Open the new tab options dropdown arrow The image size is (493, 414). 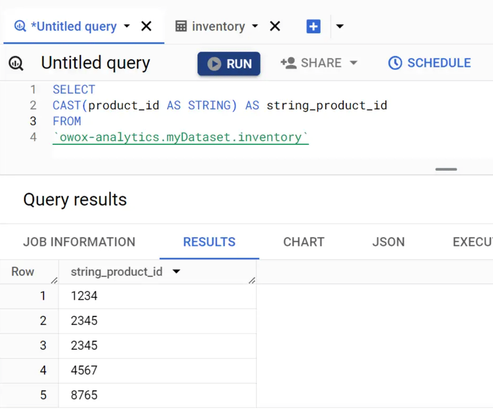pyautogui.click(x=340, y=26)
